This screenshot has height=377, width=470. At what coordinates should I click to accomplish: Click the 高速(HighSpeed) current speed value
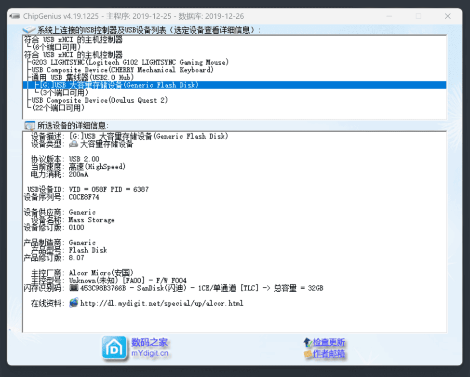coord(97,167)
